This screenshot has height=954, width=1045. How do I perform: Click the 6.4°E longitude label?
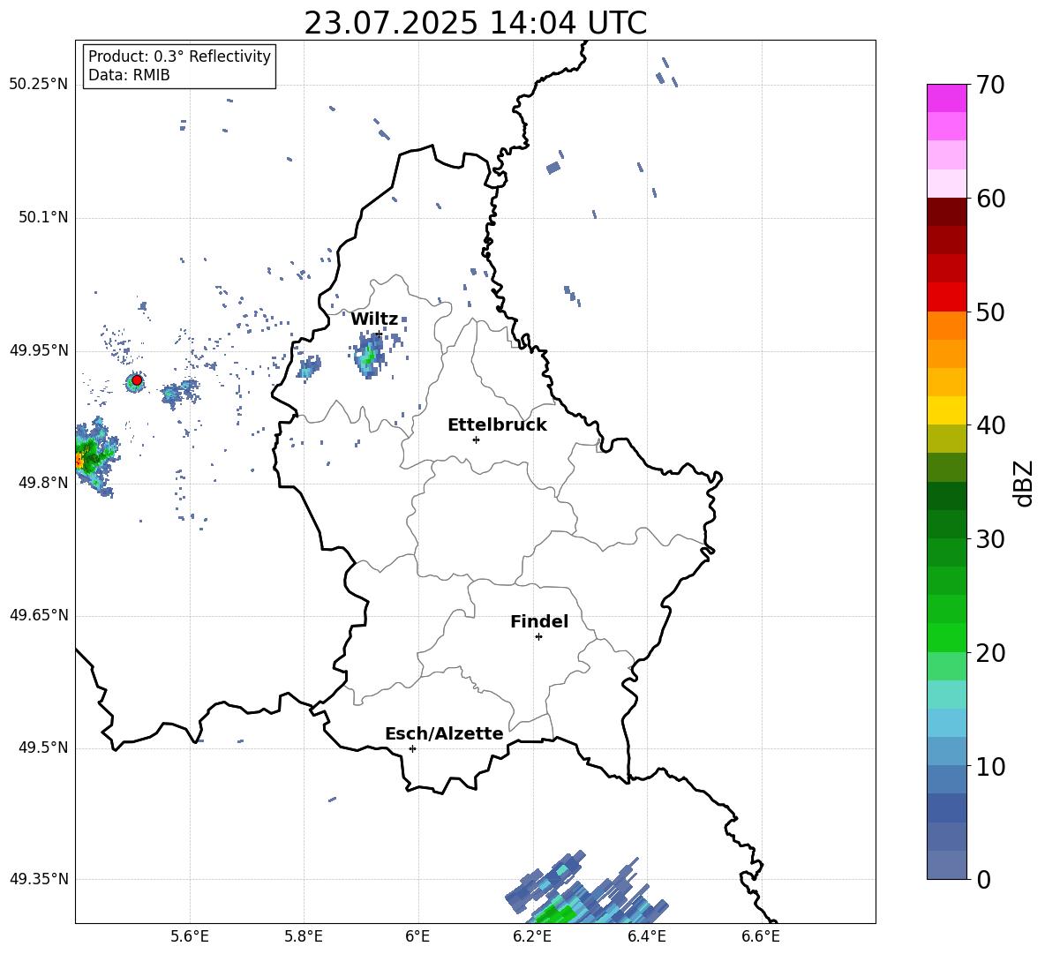click(x=646, y=936)
